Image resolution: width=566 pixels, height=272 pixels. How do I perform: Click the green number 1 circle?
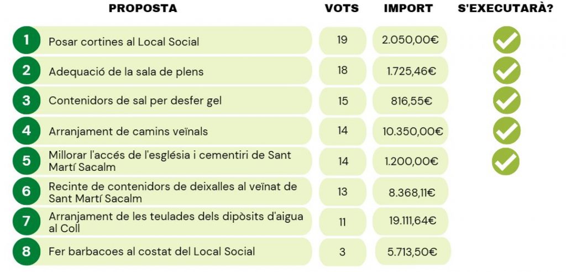point(26,40)
